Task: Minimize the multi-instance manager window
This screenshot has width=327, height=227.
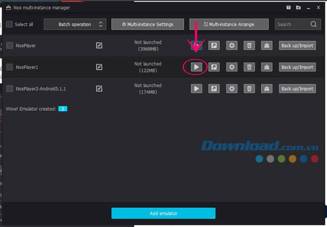Action: [308, 8]
